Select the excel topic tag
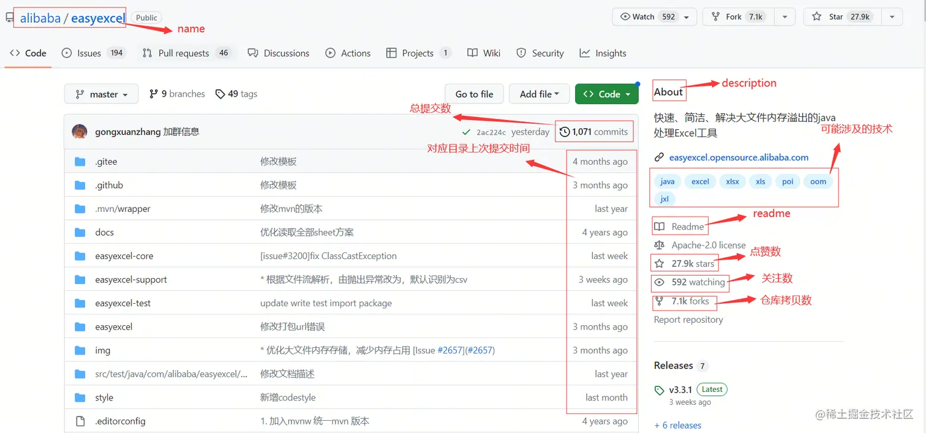Image resolution: width=926 pixels, height=433 pixels. (700, 181)
